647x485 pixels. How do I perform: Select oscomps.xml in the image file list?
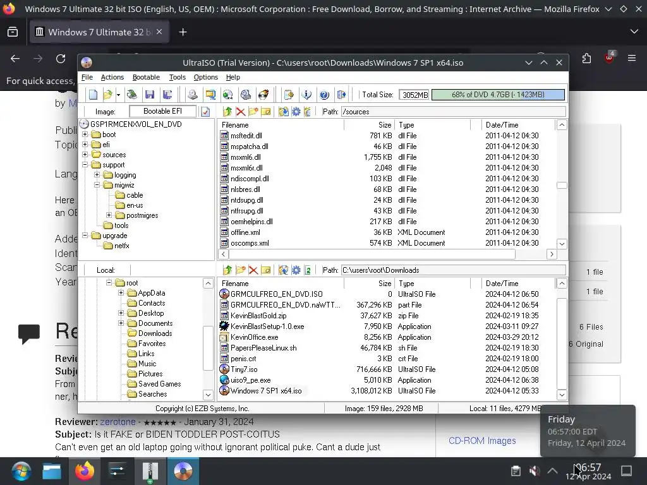coord(250,243)
